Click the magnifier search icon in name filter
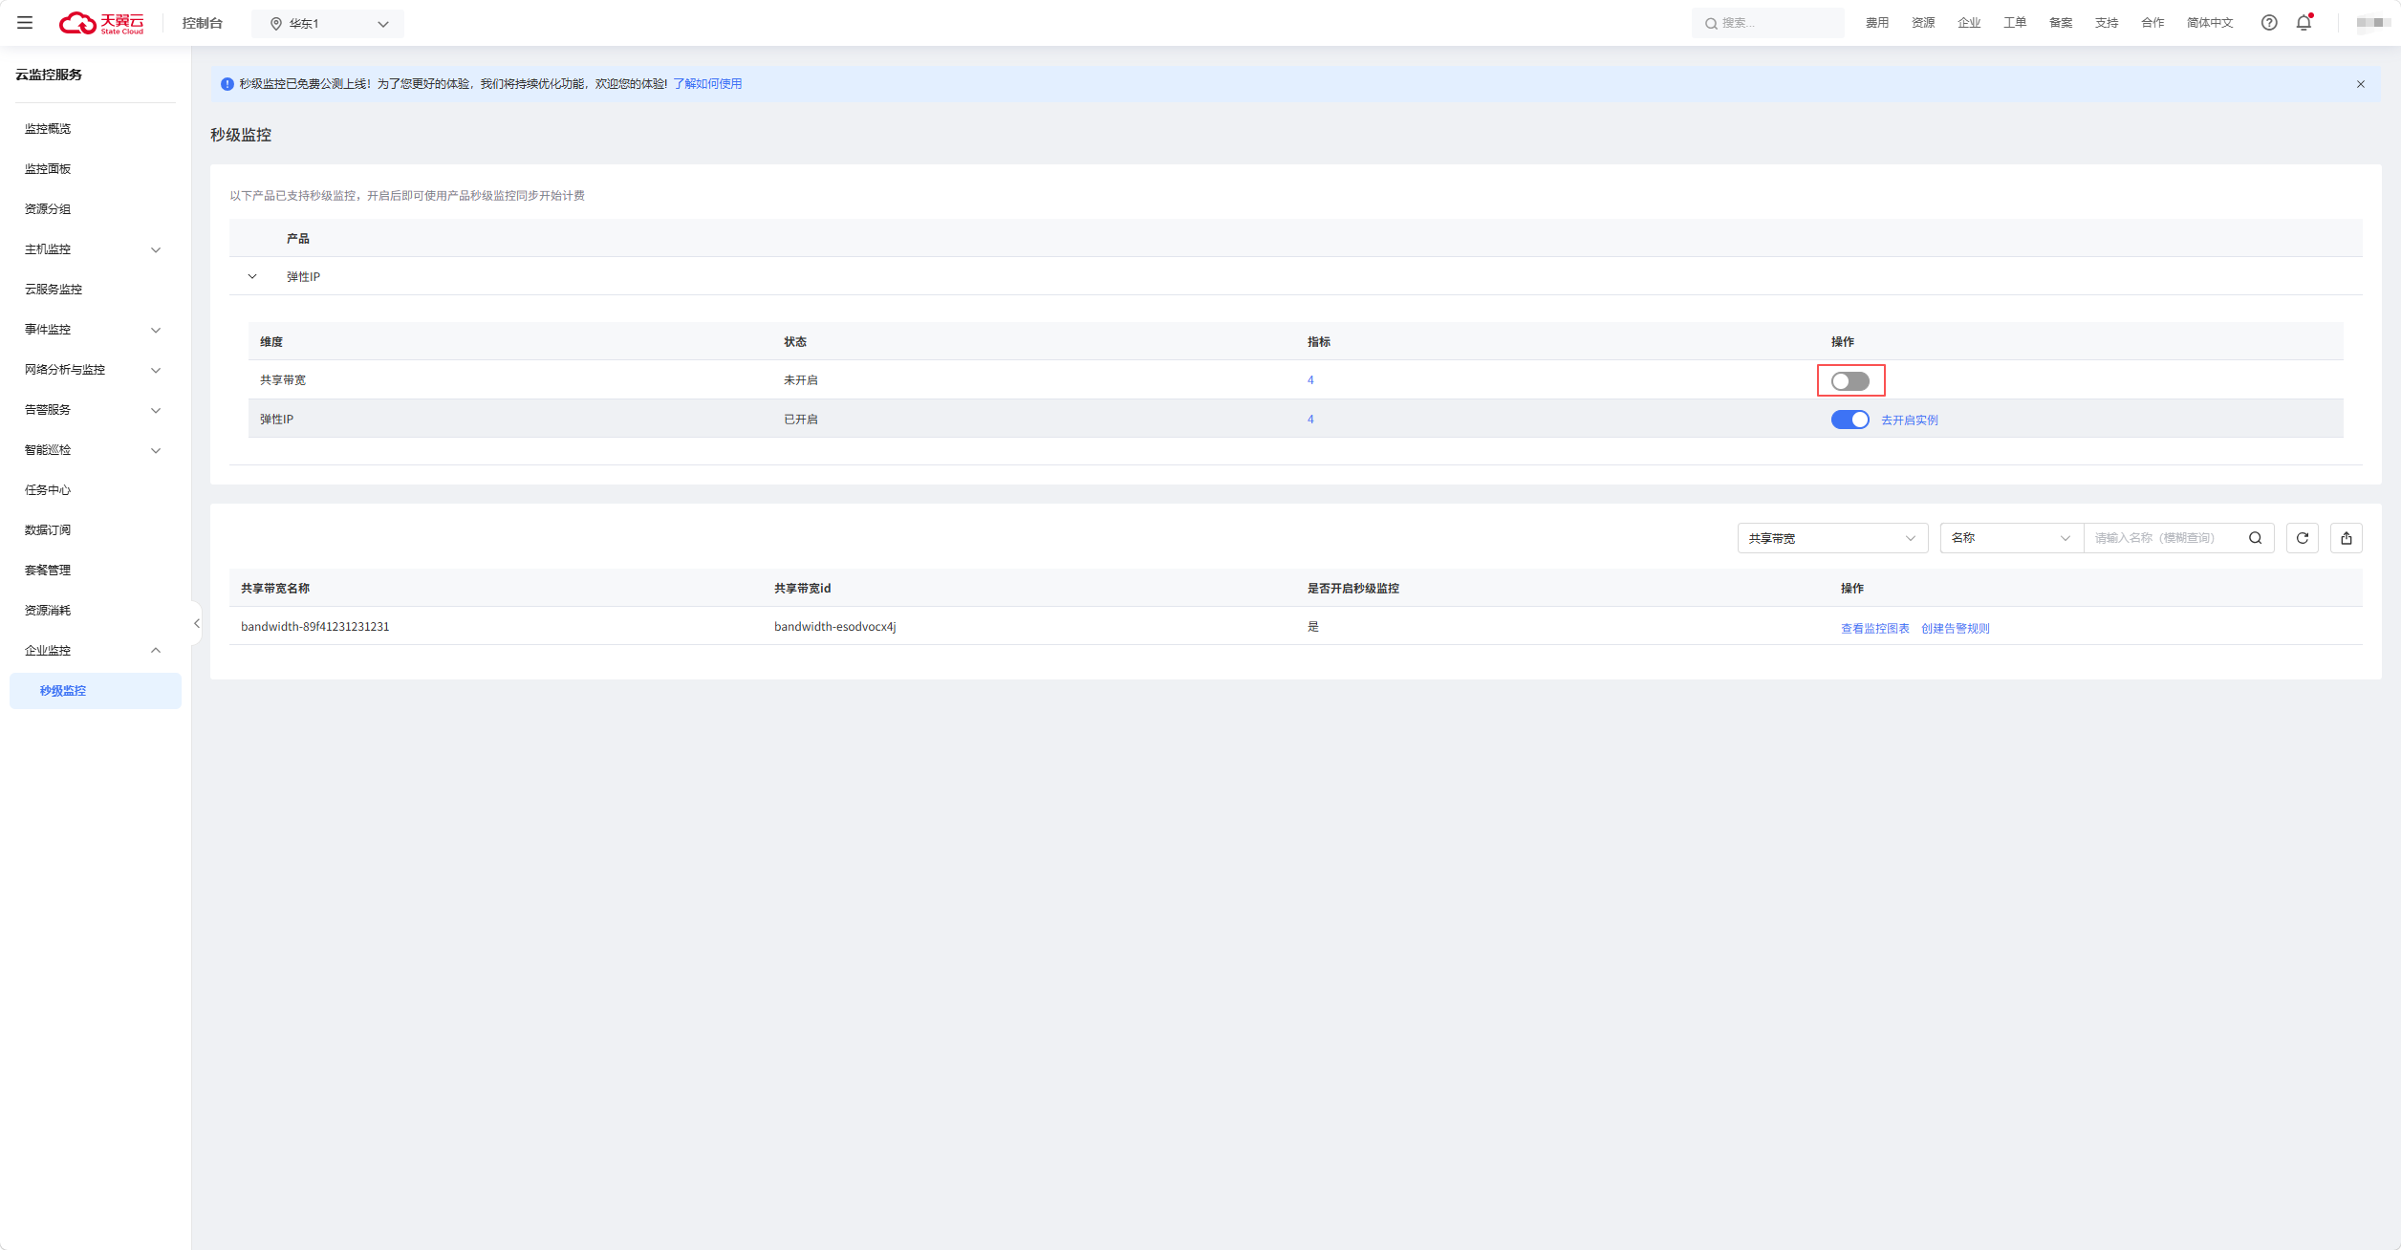This screenshot has height=1250, width=2401. click(2255, 538)
